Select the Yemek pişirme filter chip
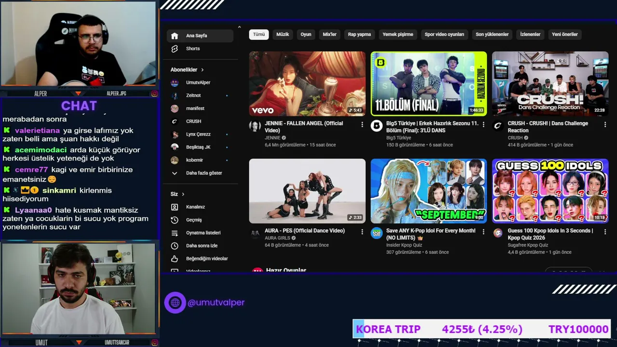The height and width of the screenshot is (347, 617). click(x=398, y=34)
